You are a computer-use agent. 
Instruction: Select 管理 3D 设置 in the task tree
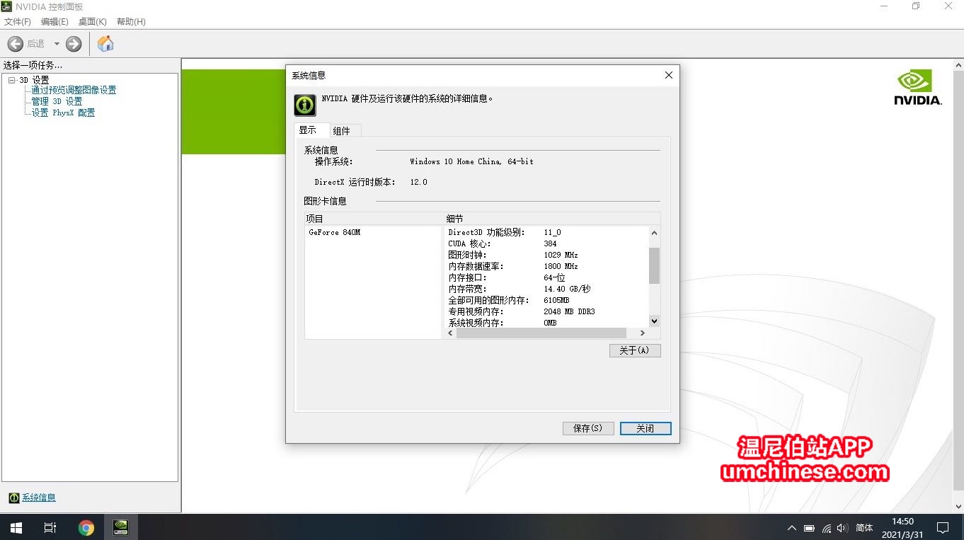click(57, 102)
